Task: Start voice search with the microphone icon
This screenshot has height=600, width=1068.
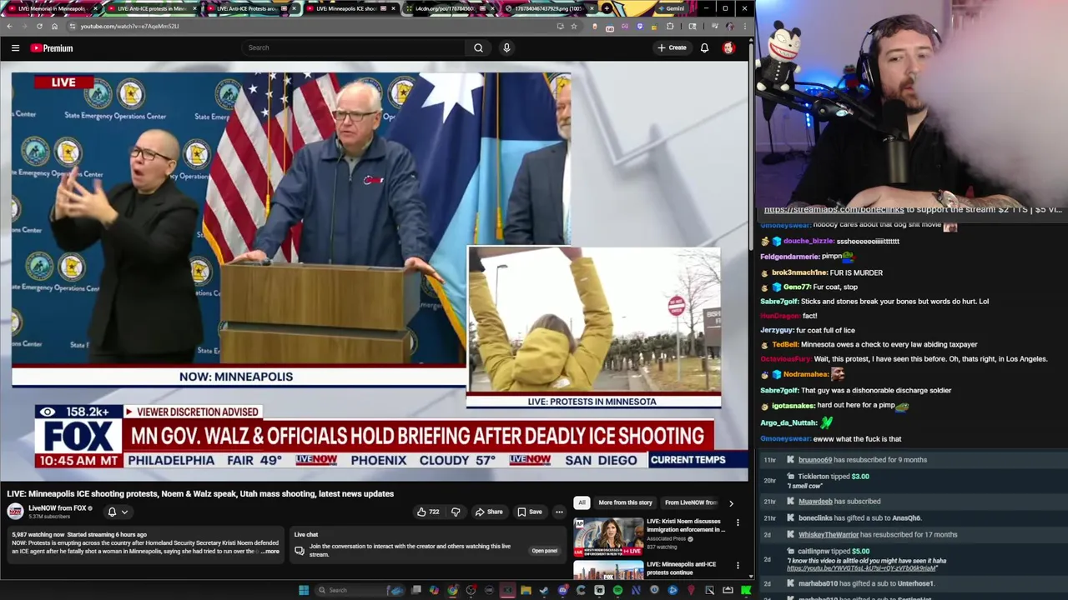Action: [x=506, y=48]
